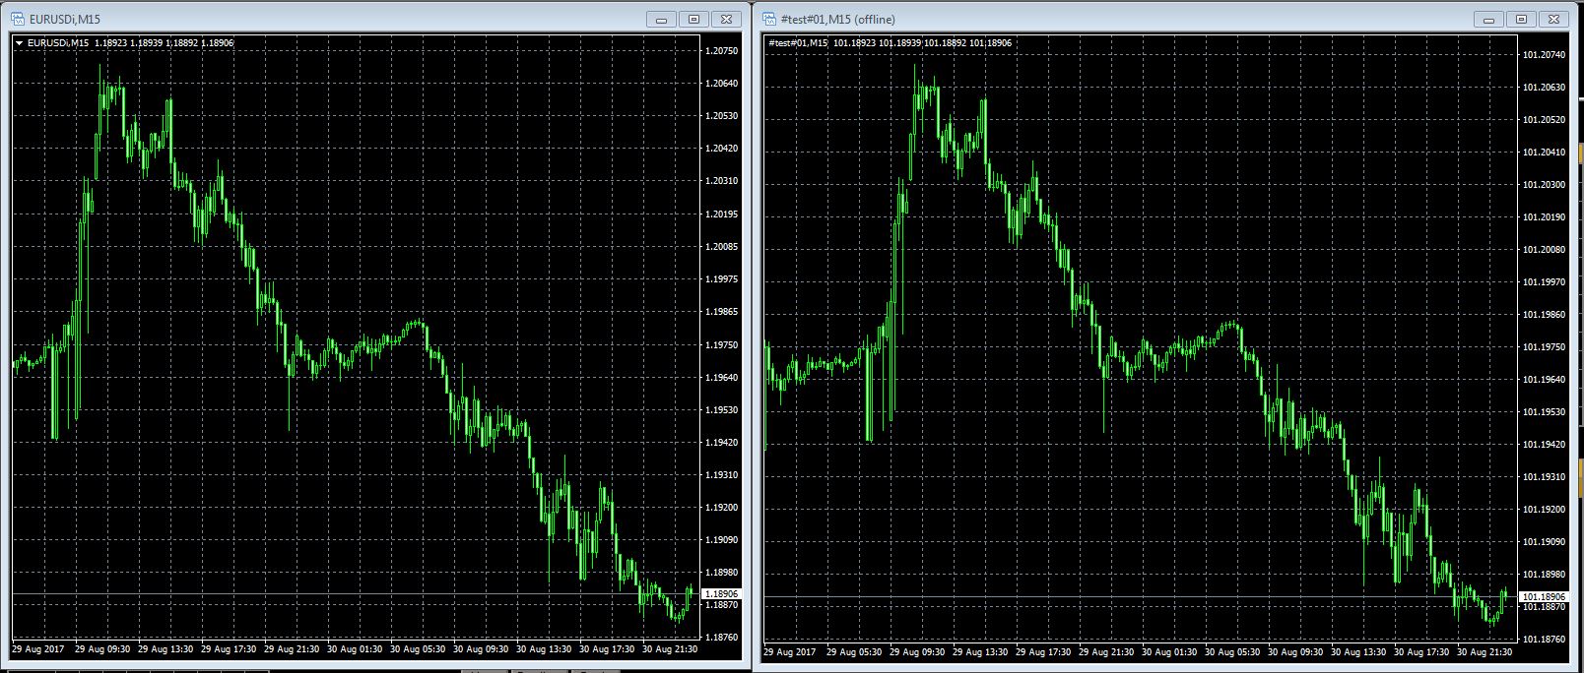The height and width of the screenshot is (673, 1584).
Task: Click the 1.20750 price scale label
Action: coord(722,50)
